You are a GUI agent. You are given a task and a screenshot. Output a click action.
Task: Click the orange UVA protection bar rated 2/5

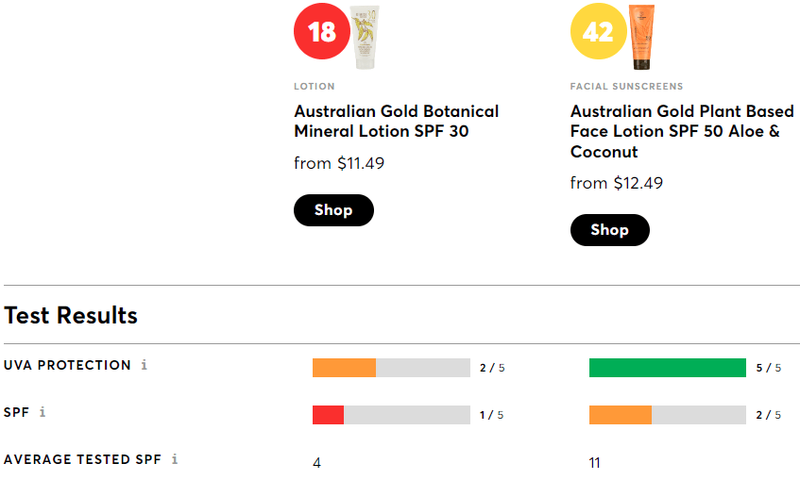344,368
